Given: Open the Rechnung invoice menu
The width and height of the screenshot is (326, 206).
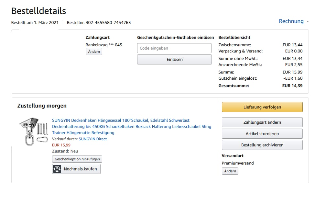Looking at the screenshot, I should (x=291, y=21).
